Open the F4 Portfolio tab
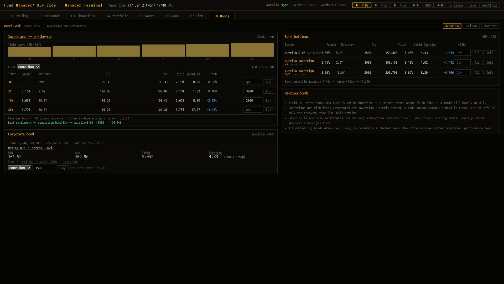This screenshot has width=504, height=284. click(117, 16)
